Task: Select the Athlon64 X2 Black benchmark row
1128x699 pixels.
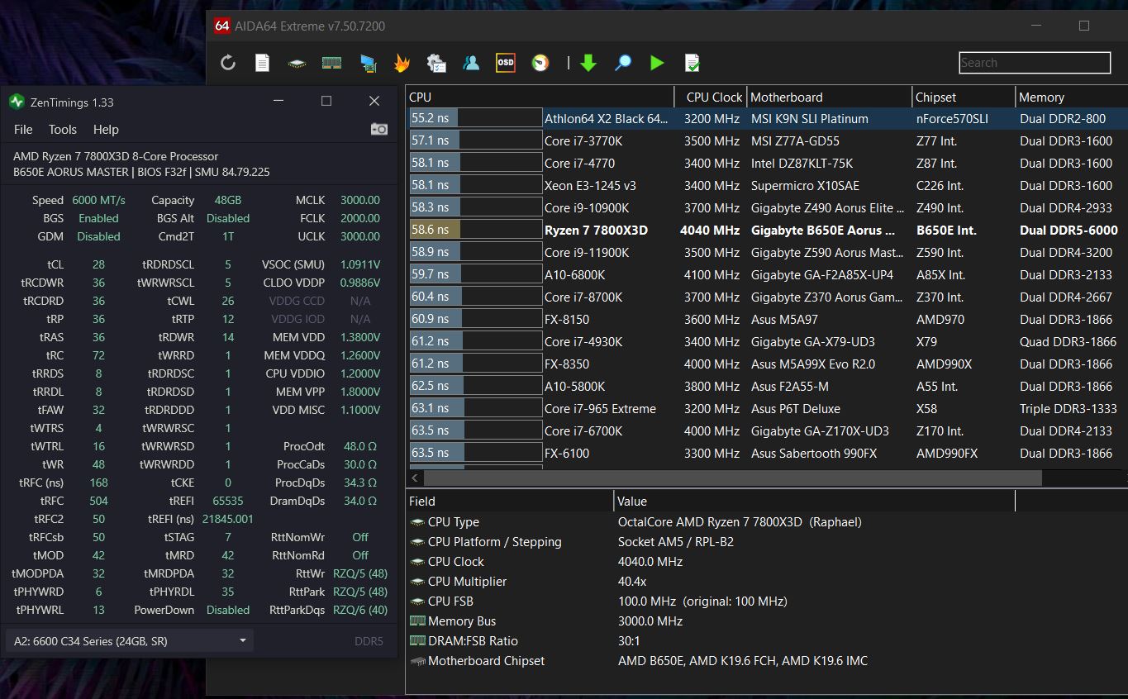Action: [x=767, y=118]
